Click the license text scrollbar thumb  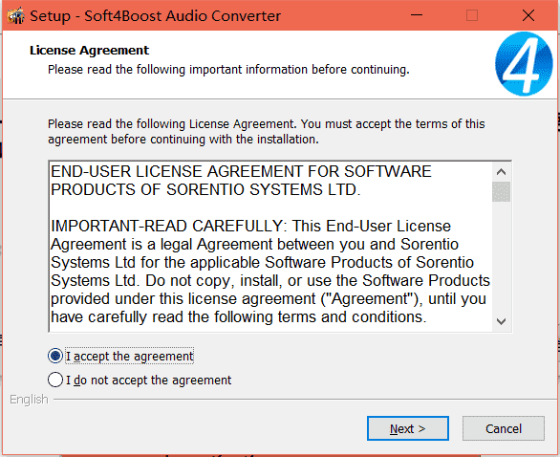pyautogui.click(x=501, y=191)
